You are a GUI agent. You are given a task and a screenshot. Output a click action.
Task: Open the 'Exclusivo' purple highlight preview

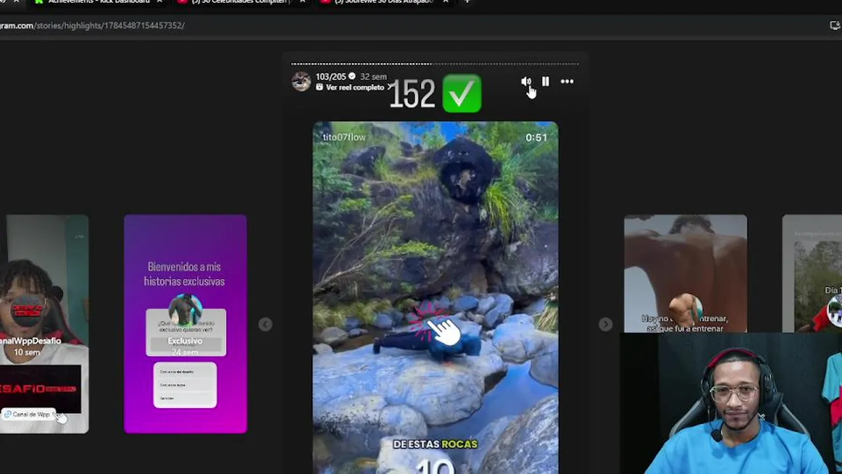pos(186,324)
